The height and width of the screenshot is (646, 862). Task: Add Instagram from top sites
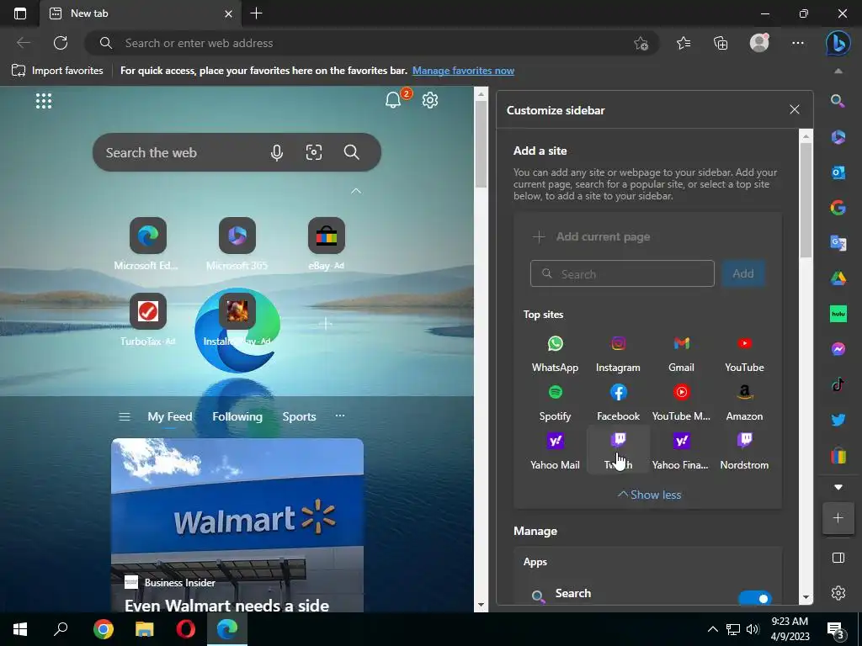(618, 354)
